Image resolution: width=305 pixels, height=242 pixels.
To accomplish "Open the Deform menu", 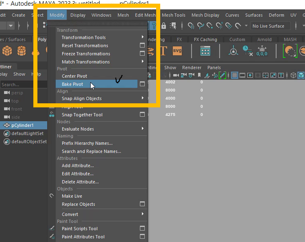I will point(277,15).
